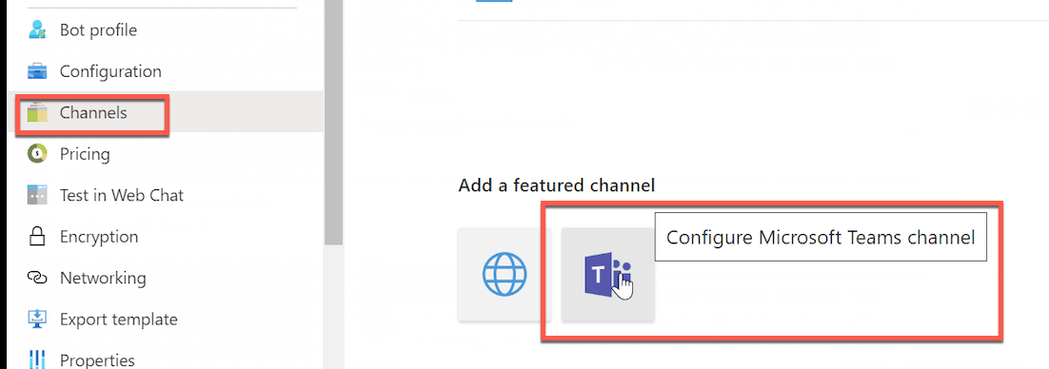Screen dimensions: 1049x369
Task: Click the Encryption padlock icon
Action: point(37,237)
